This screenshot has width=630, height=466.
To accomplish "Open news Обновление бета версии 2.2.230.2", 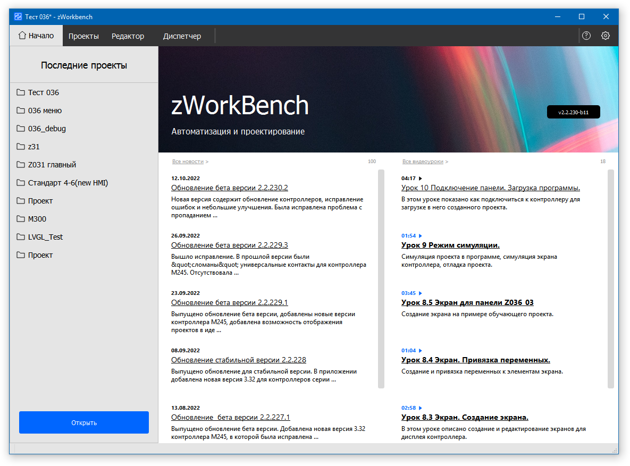I will click(x=229, y=188).
